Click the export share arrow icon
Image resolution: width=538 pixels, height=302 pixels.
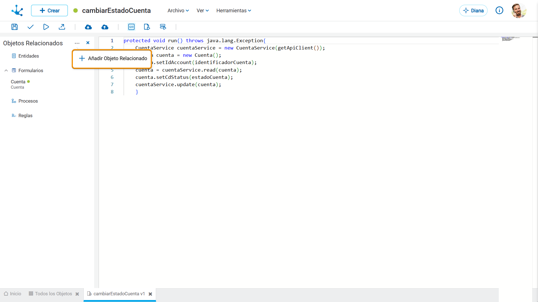point(62,27)
